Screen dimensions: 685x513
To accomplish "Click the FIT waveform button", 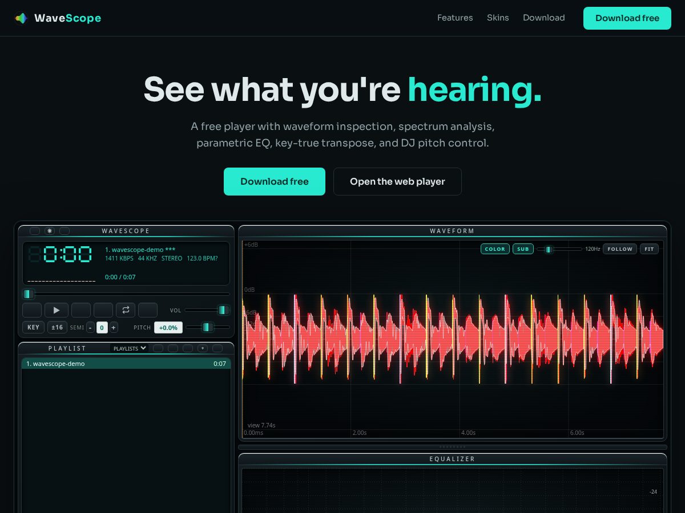I will (x=649, y=249).
